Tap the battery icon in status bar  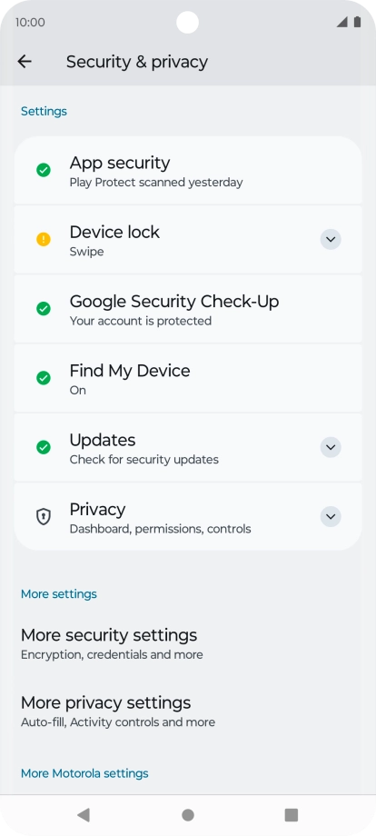(357, 22)
